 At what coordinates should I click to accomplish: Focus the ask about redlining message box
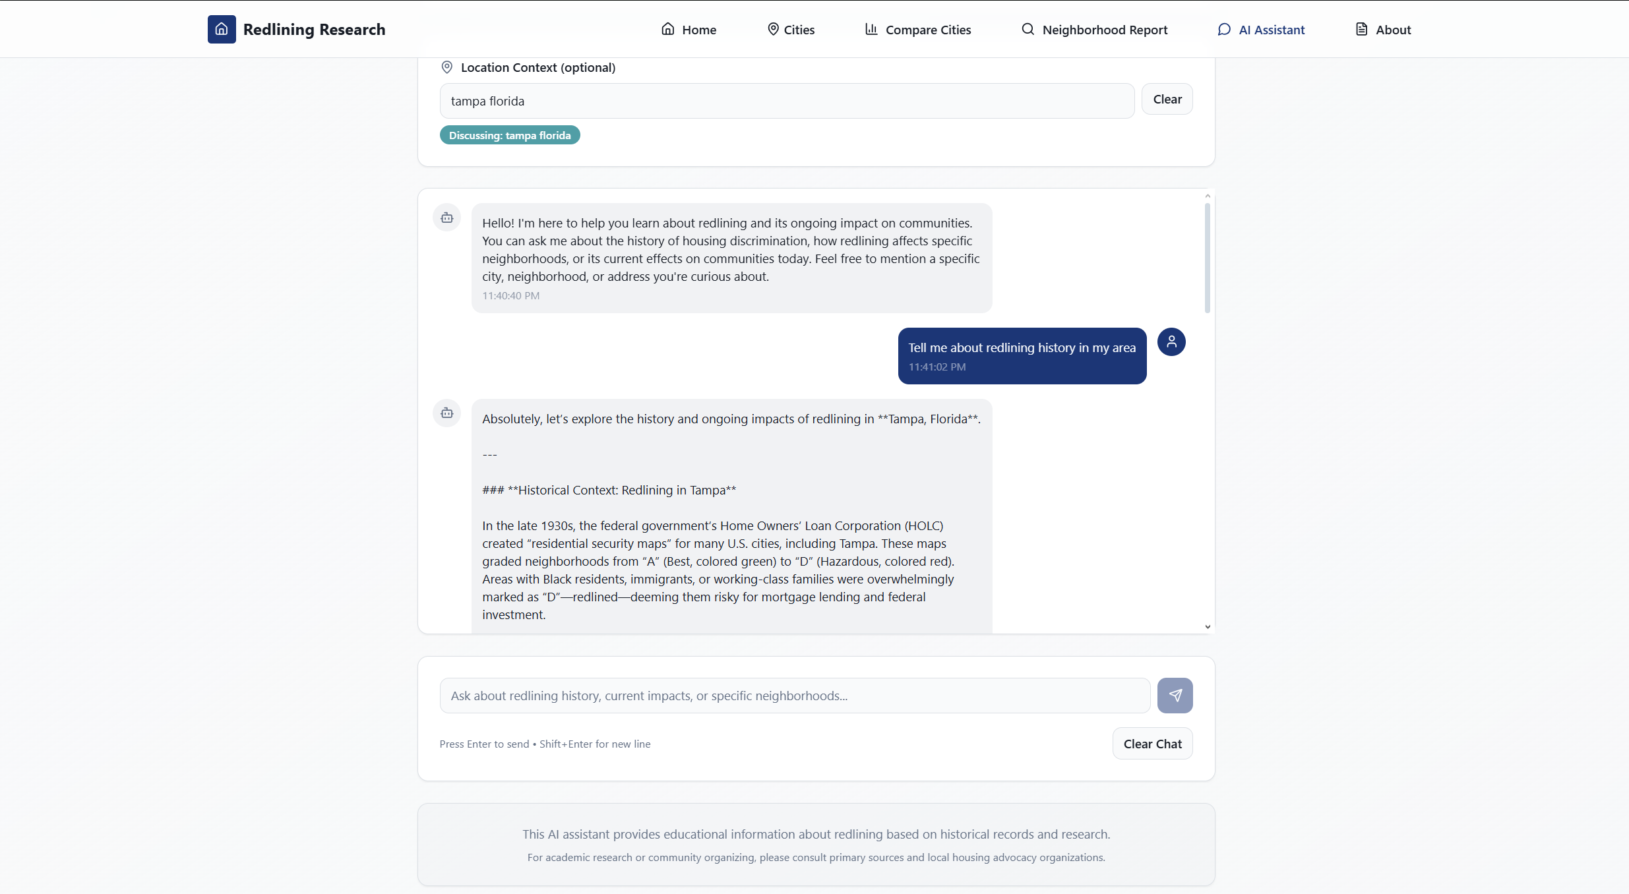coord(795,696)
